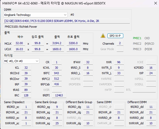159x129 pixels.
Task: Click the (M)RCD label
Action: [x=149, y=44]
